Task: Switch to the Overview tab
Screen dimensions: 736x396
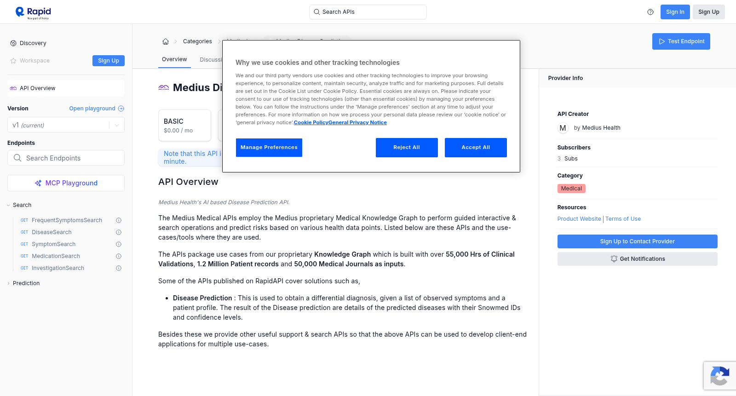Action: pyautogui.click(x=174, y=59)
